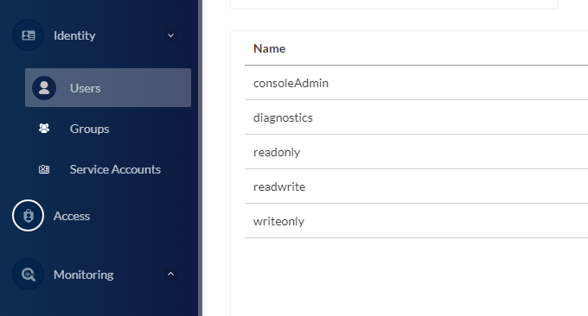Select the diagnostics policy row

click(x=416, y=117)
